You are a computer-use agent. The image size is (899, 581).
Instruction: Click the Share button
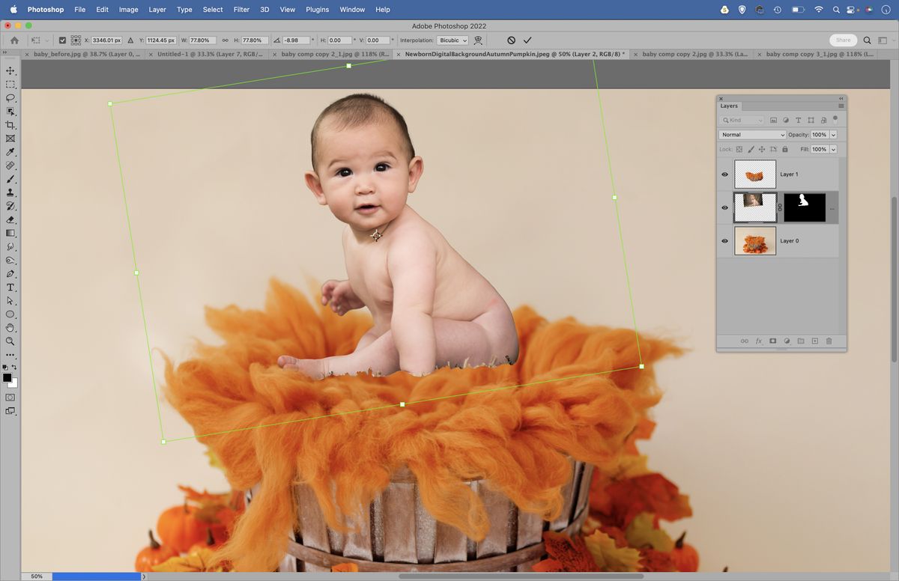[843, 40]
